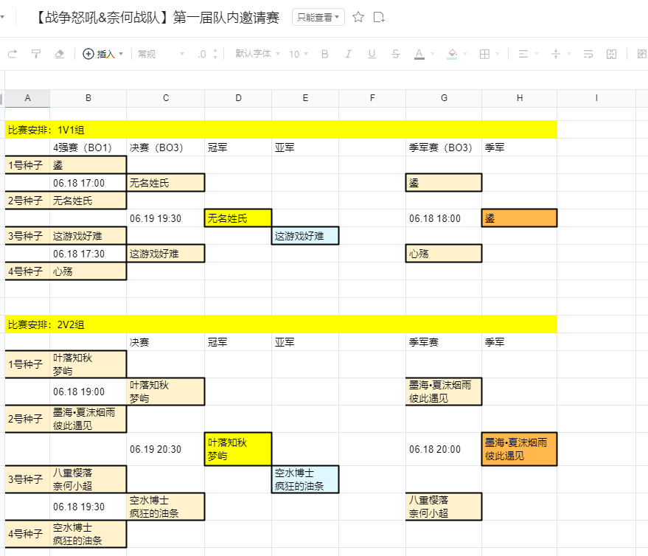Open the 插入 insert menu
The image size is (648, 556).
[103, 54]
